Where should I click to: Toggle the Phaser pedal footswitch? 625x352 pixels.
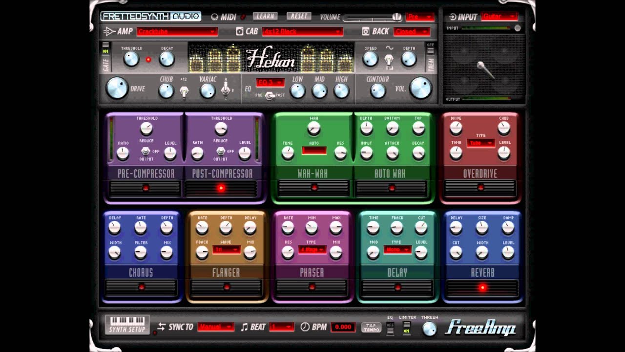click(x=312, y=287)
